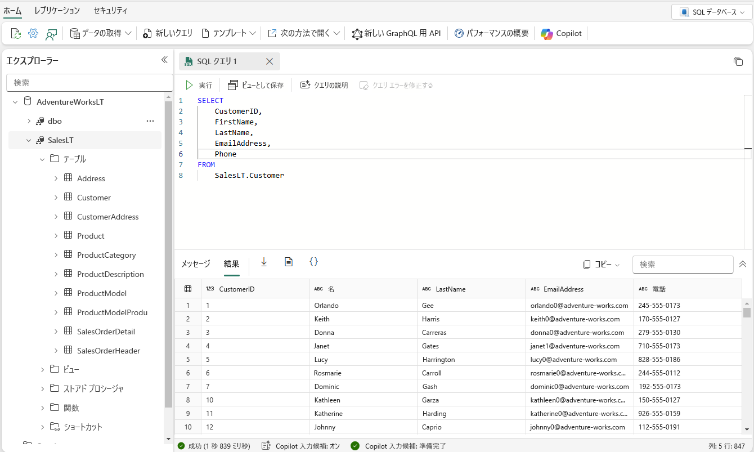Open the dbo schema more options ellipsis
Viewport: 754px width, 452px height.
(150, 121)
